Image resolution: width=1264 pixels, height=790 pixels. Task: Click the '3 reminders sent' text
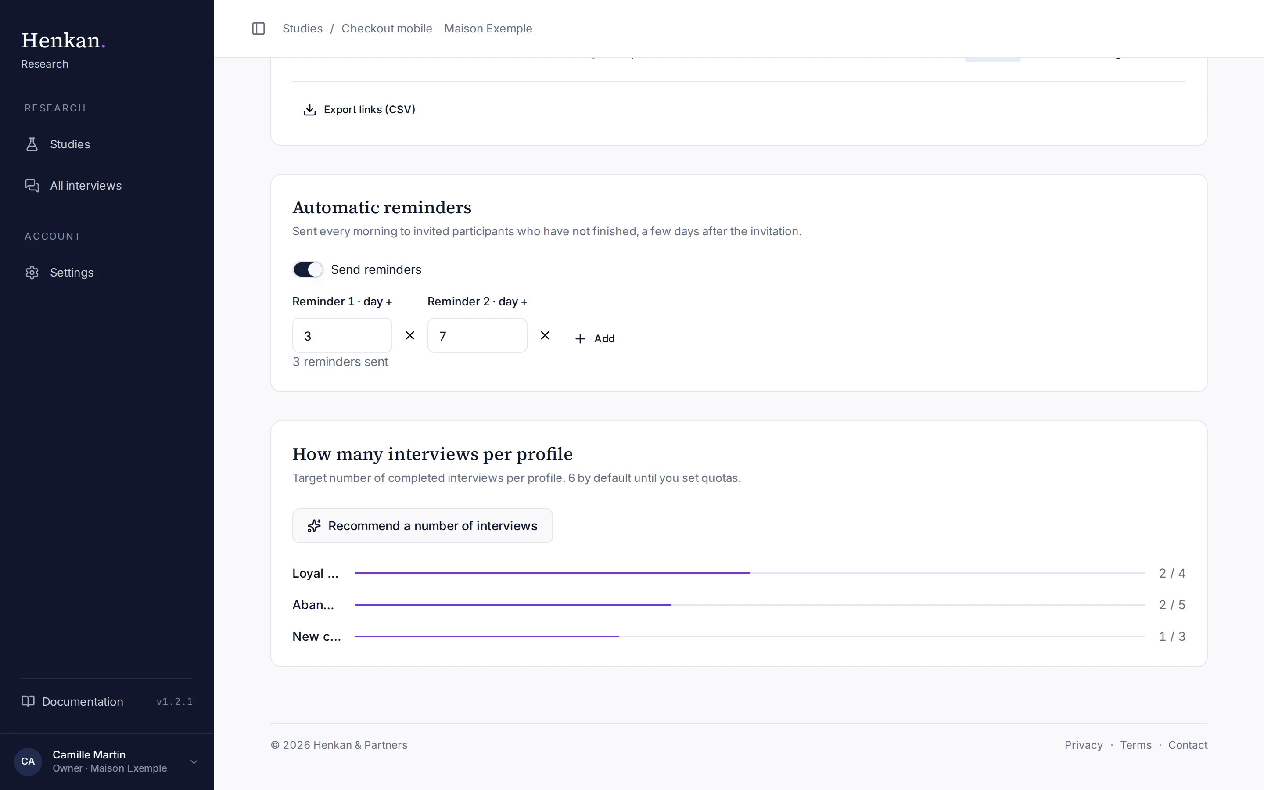click(340, 362)
